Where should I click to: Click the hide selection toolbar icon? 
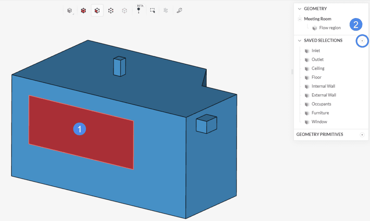coord(166,10)
